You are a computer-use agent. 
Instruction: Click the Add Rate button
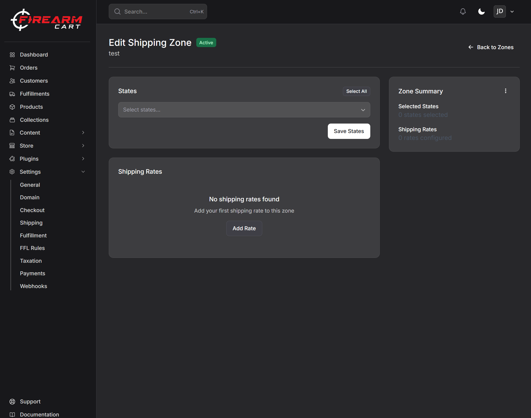click(x=244, y=228)
